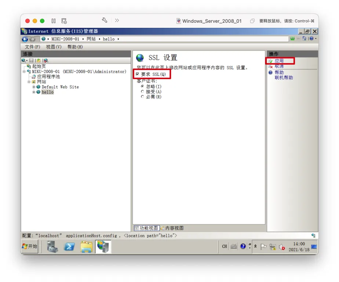Click the greyed forward navigation arrow

[32, 39]
